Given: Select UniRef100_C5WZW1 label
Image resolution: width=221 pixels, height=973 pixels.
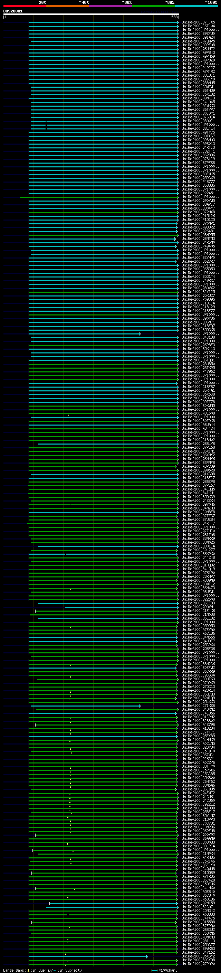Looking at the screenshot, I should pos(198,87).
